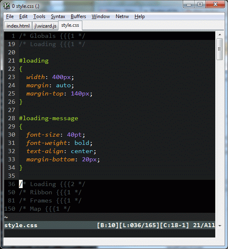
Task: Click the bold value
Action: click(82, 143)
